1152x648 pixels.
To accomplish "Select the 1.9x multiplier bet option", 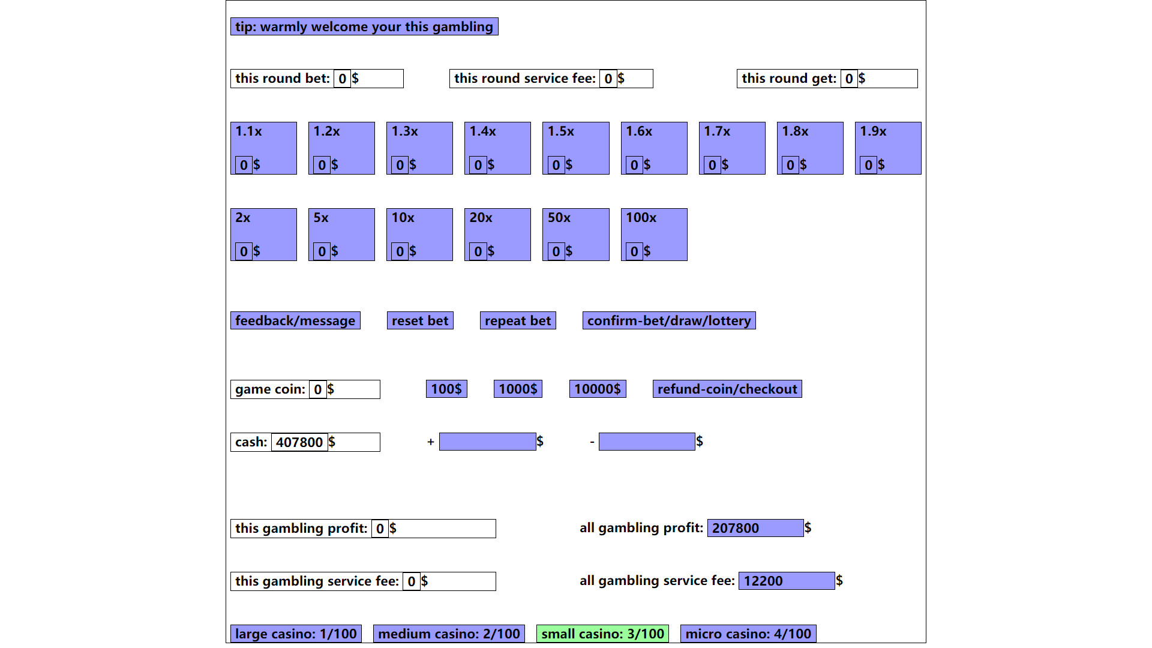I will [887, 148].
